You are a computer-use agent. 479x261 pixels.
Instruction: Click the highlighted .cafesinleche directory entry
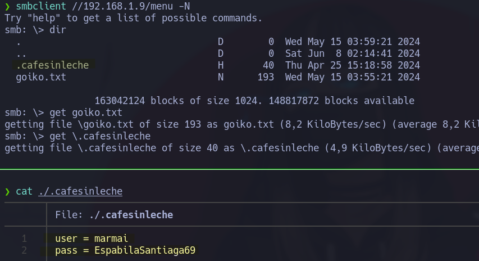click(53, 65)
